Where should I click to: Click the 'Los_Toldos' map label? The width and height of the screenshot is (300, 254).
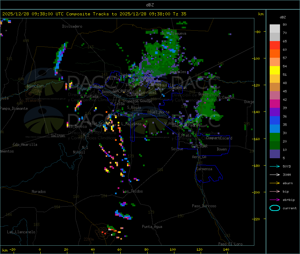(133, 191)
